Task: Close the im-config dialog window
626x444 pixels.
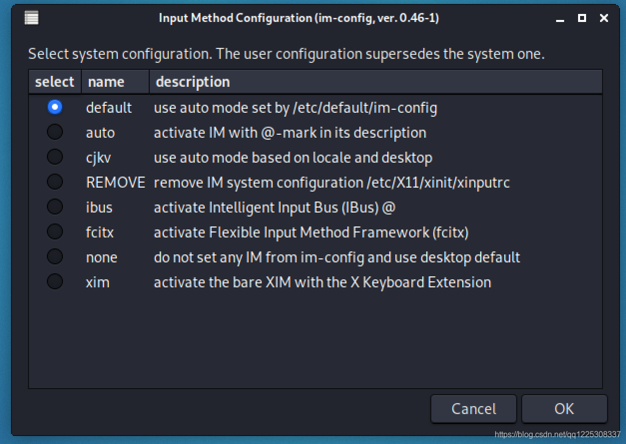Action: click(604, 18)
